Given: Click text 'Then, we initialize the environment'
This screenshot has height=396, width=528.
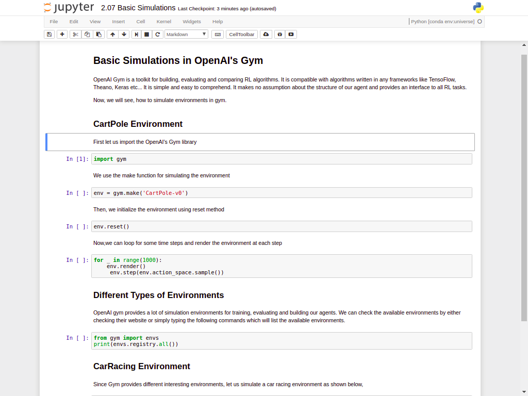Looking at the screenshot, I should pyautogui.click(x=159, y=209).
